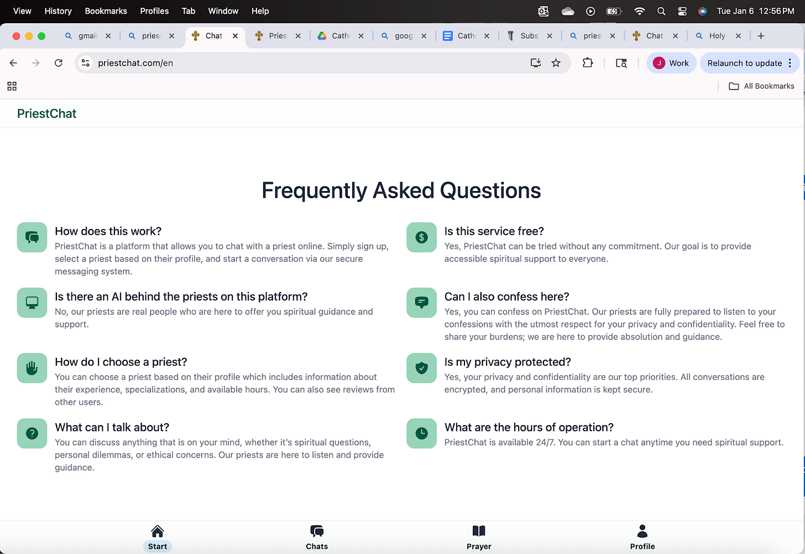Click the heading How do I choose a priest?
805x554 pixels.
coord(121,362)
